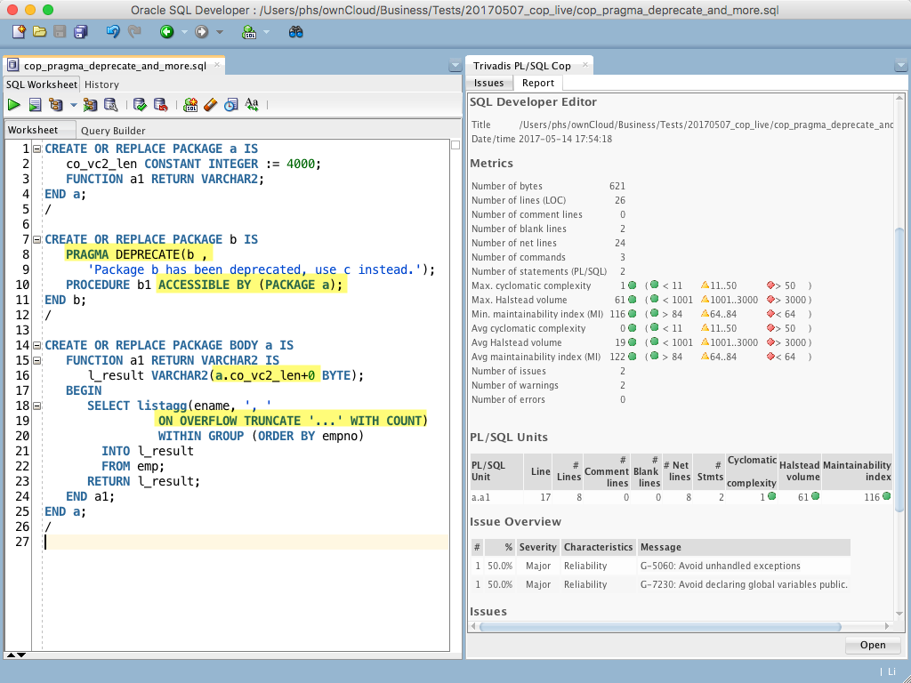Viewport: 911px width, 683px height.
Task: Click the report vertical scrollbar thumb
Action: click(x=900, y=370)
